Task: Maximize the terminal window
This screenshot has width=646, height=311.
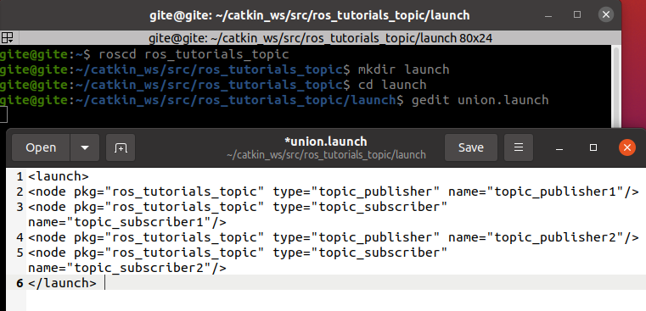Action: (x=577, y=14)
